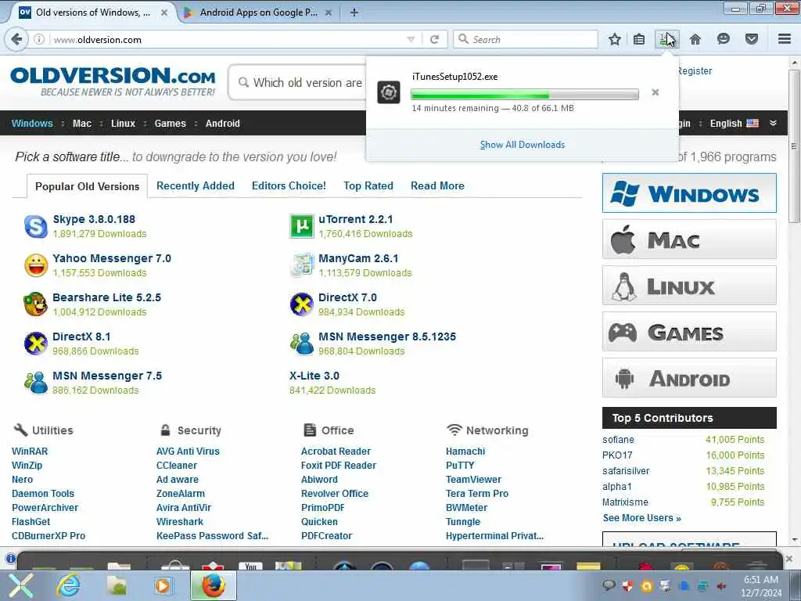Click the page vertical scrollbar thumb

[x=794, y=146]
